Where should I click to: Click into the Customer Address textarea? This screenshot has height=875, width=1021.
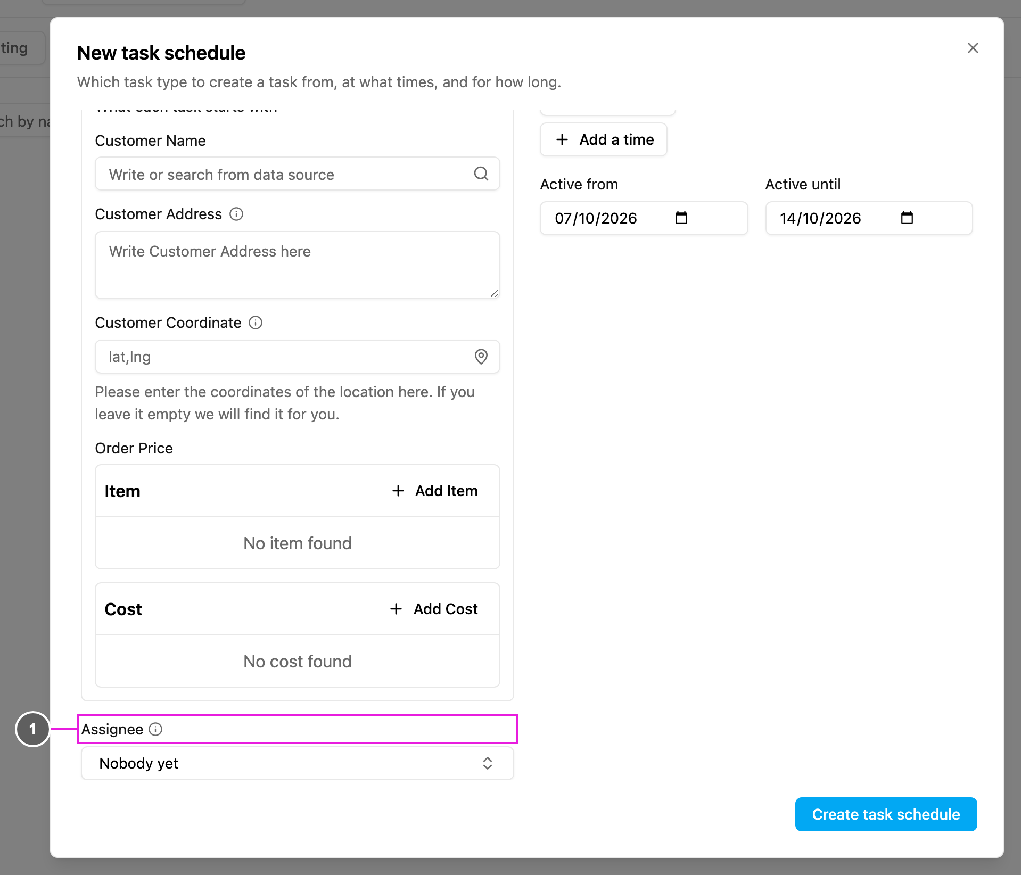(297, 265)
